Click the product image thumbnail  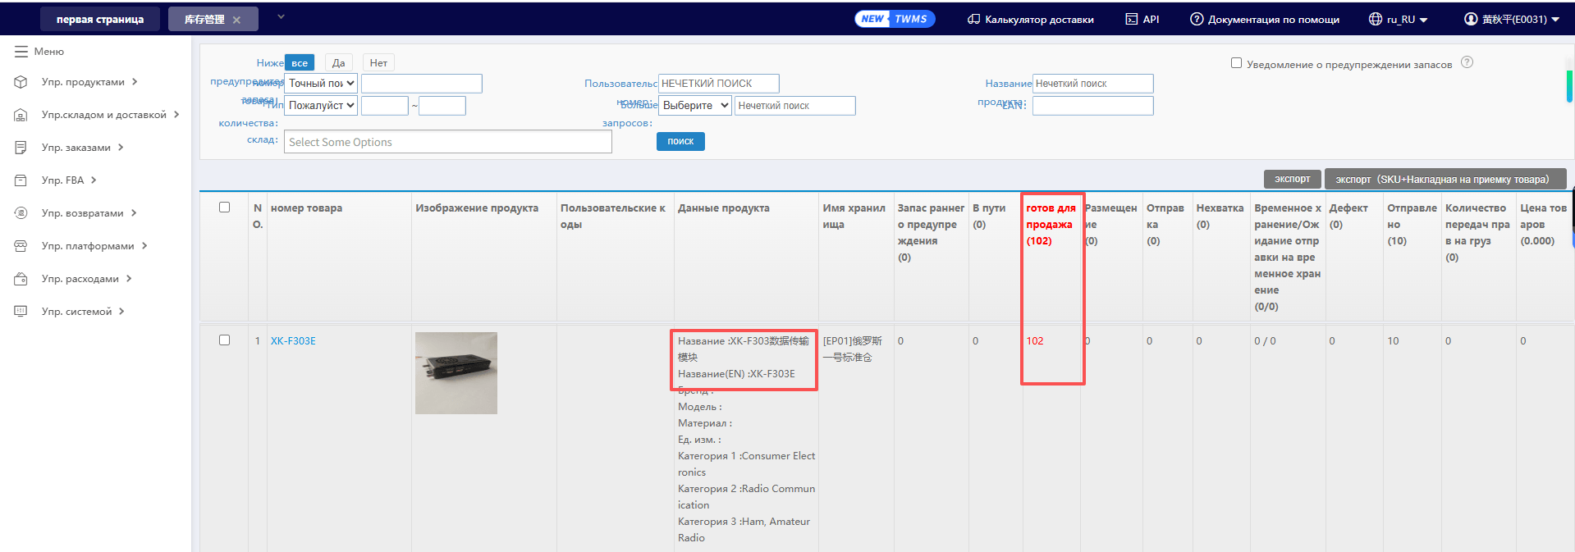(456, 373)
